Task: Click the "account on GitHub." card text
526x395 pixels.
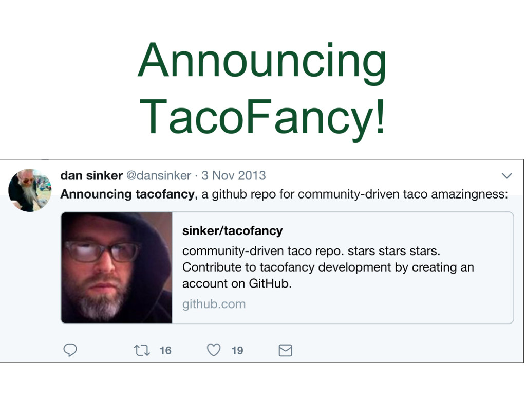Action: point(237,283)
